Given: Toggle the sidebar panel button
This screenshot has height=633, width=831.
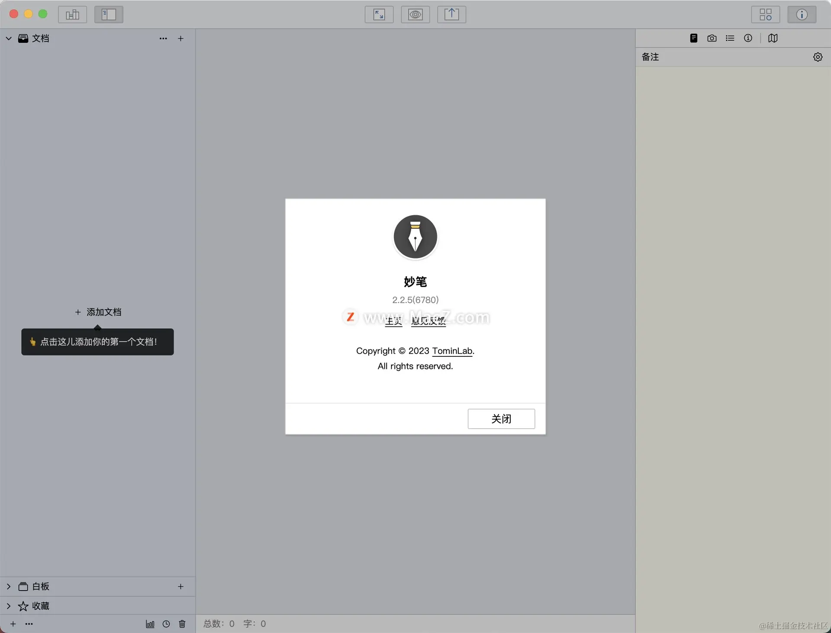Looking at the screenshot, I should tap(109, 15).
